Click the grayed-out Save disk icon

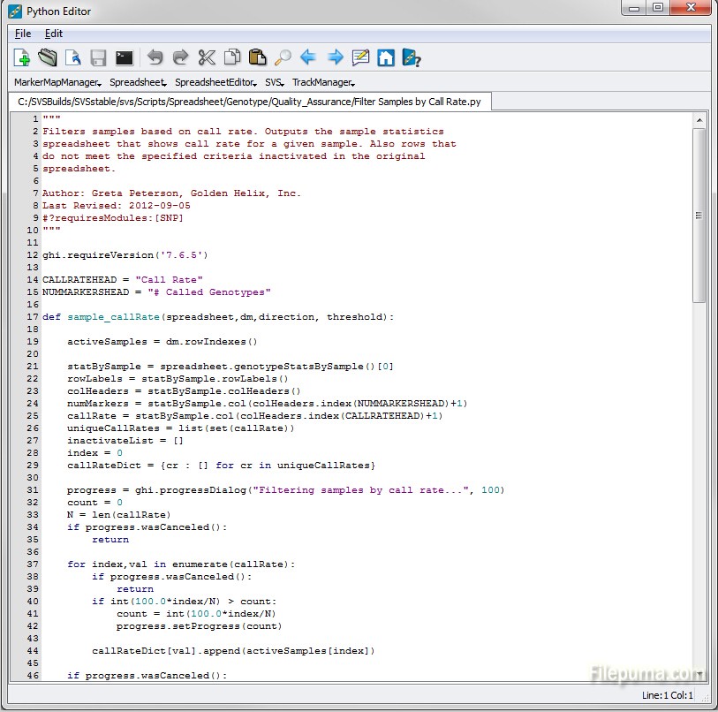click(x=98, y=58)
